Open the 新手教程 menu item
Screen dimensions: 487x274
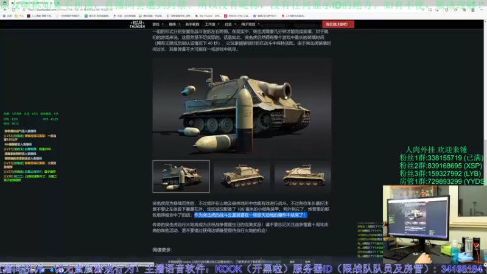(192, 24)
